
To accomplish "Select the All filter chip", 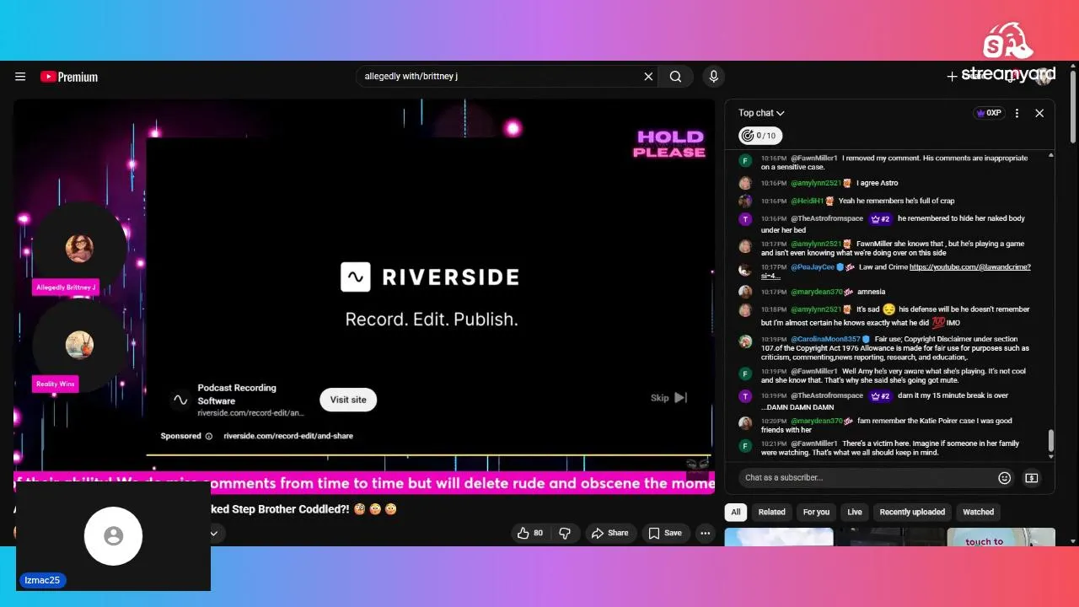I will click(736, 512).
